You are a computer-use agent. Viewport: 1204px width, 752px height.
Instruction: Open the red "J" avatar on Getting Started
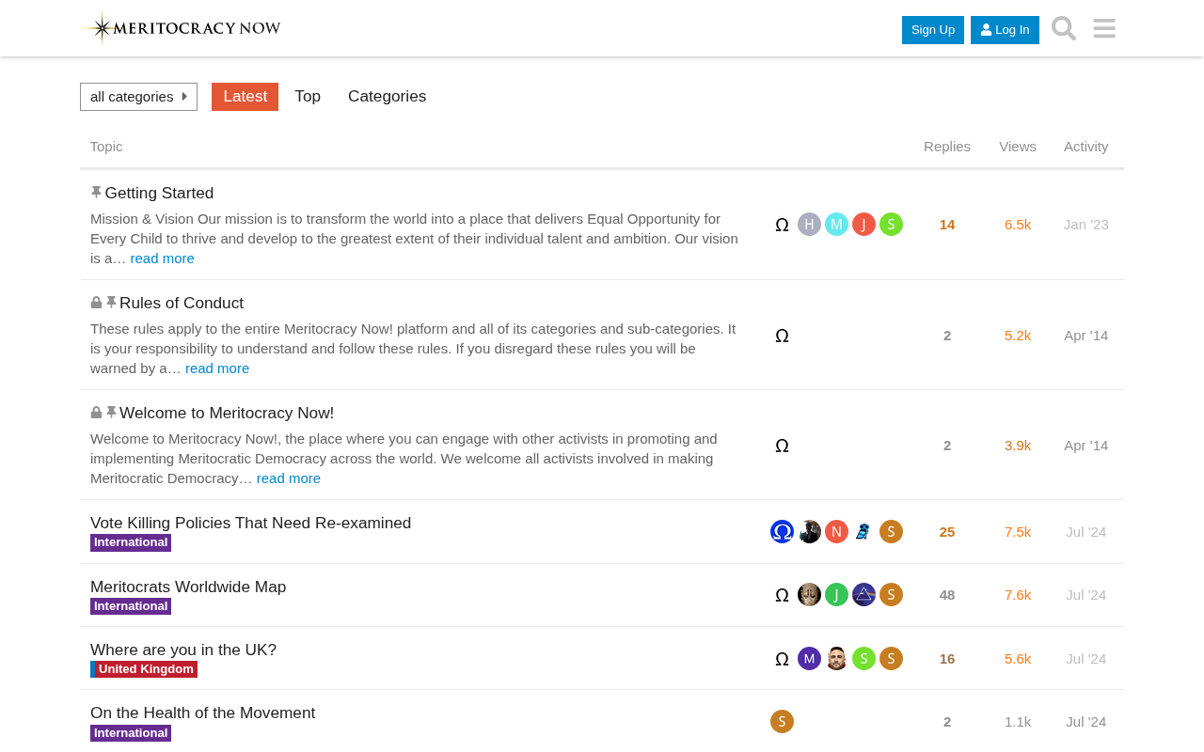(x=863, y=225)
